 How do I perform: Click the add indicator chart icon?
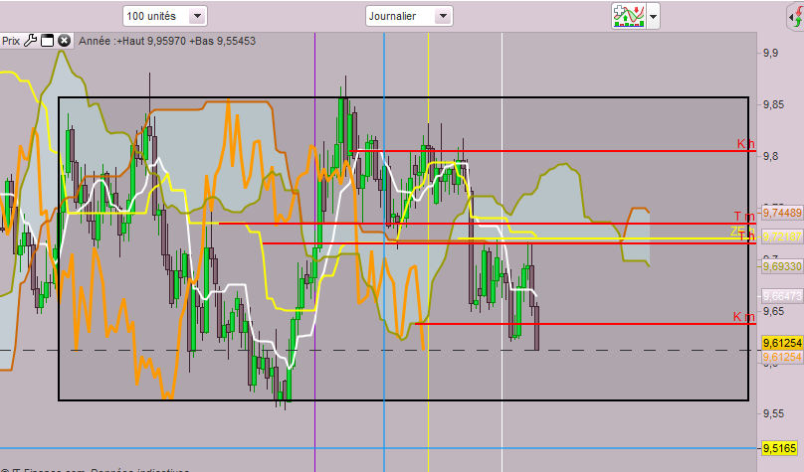(x=629, y=16)
